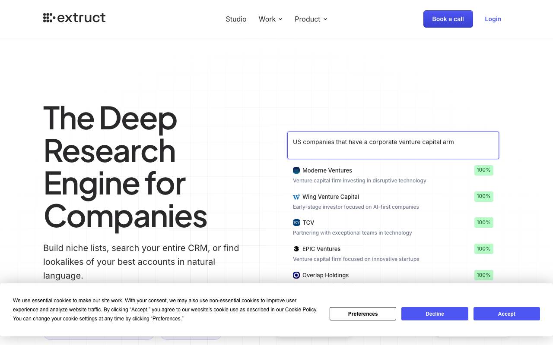Click 'Venture capital firm focused on innovative startups'
This screenshot has width=553, height=345.
[356, 259]
